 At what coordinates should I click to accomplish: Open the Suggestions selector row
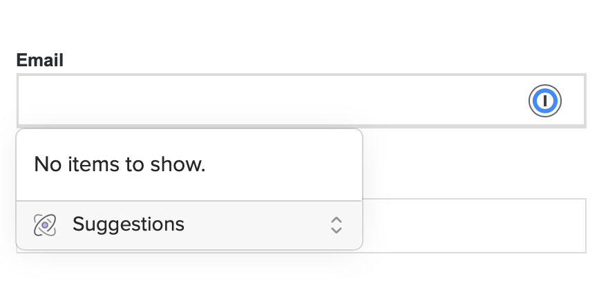[x=189, y=225]
